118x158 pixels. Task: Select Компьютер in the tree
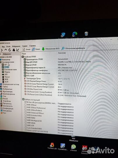click(x=5, y=60)
